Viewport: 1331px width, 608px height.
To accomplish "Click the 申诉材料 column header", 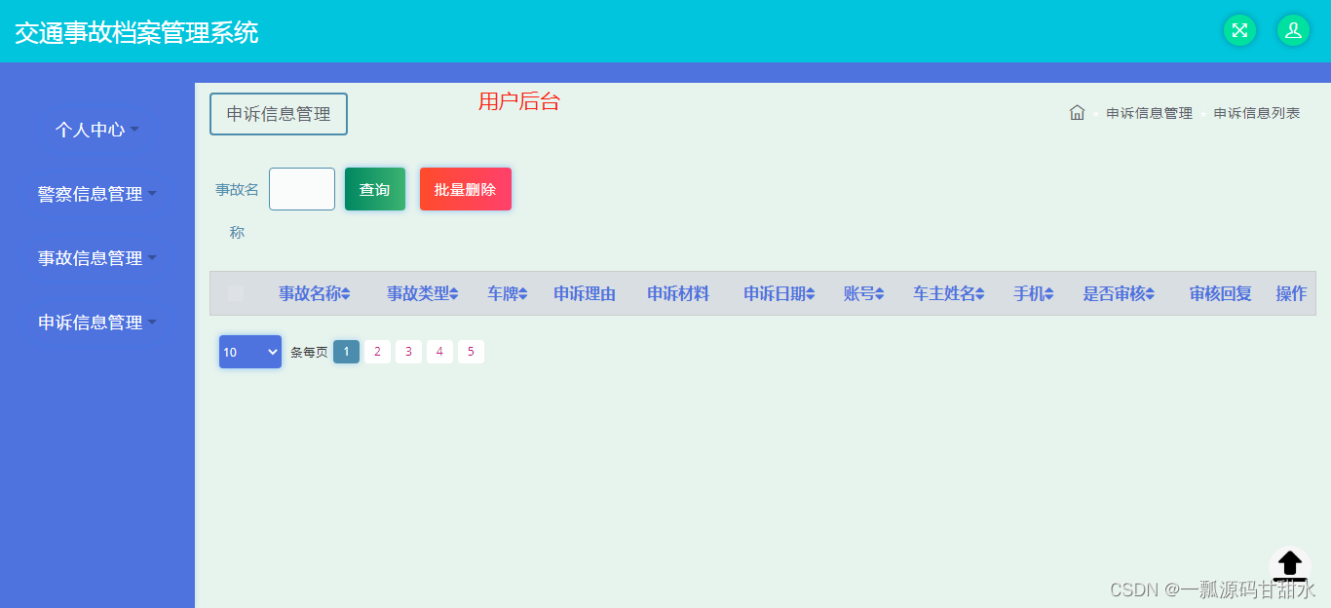I will pos(678,294).
